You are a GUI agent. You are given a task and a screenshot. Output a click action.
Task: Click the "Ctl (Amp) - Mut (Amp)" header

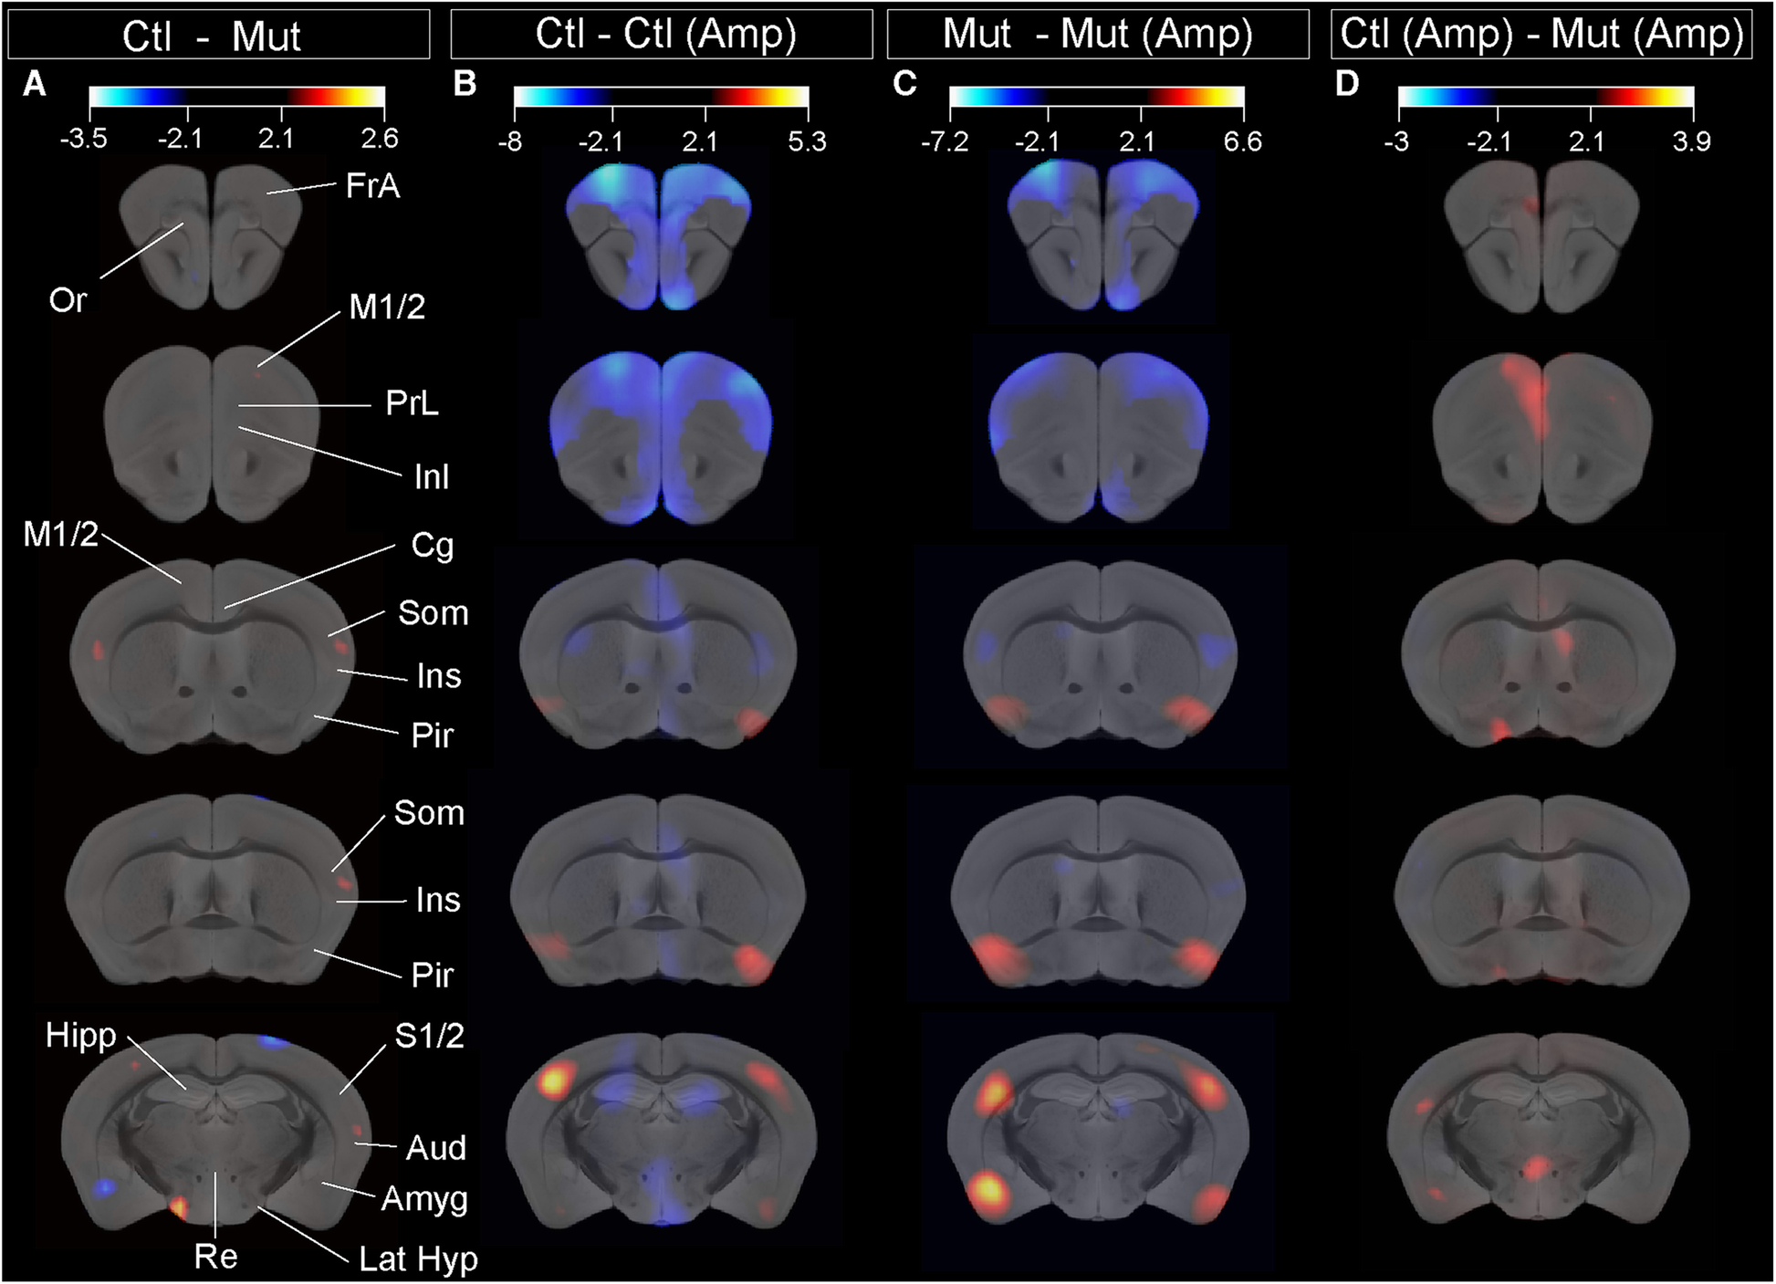(1541, 35)
